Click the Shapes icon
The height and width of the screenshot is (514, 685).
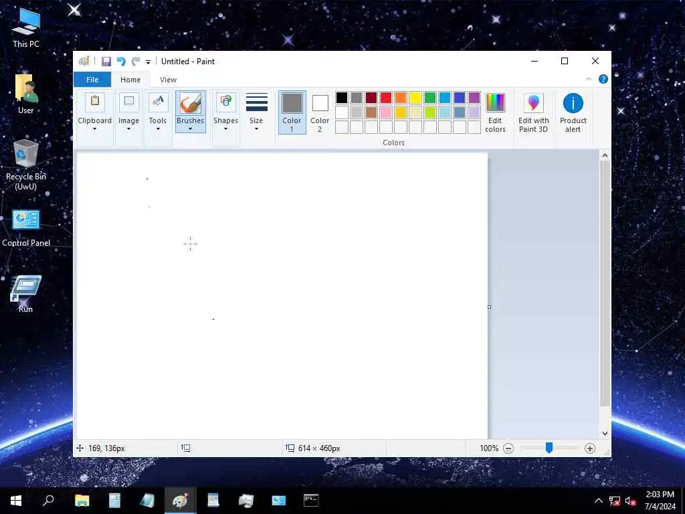coord(226,102)
